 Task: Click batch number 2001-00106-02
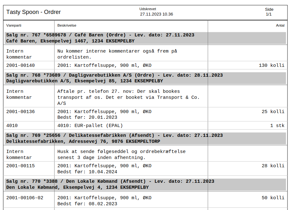(x=25, y=198)
